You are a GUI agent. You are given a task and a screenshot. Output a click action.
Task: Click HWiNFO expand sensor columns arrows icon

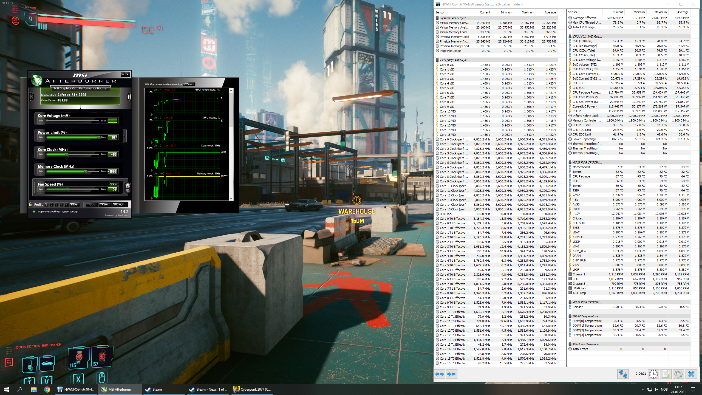click(440, 374)
